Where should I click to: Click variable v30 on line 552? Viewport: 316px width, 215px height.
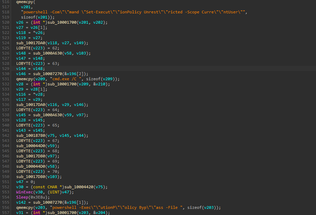click(x=20, y=187)
